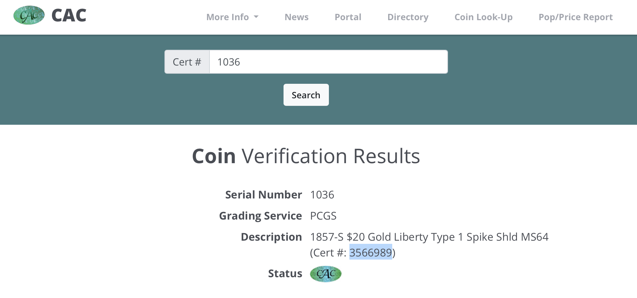Click the Coin Verification Results heading
This screenshot has height=298, width=637.
306,156
